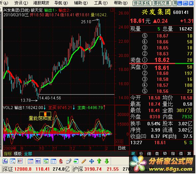Click the 资讯系统 button
The width and height of the screenshot is (196, 174).
(x=142, y=3)
